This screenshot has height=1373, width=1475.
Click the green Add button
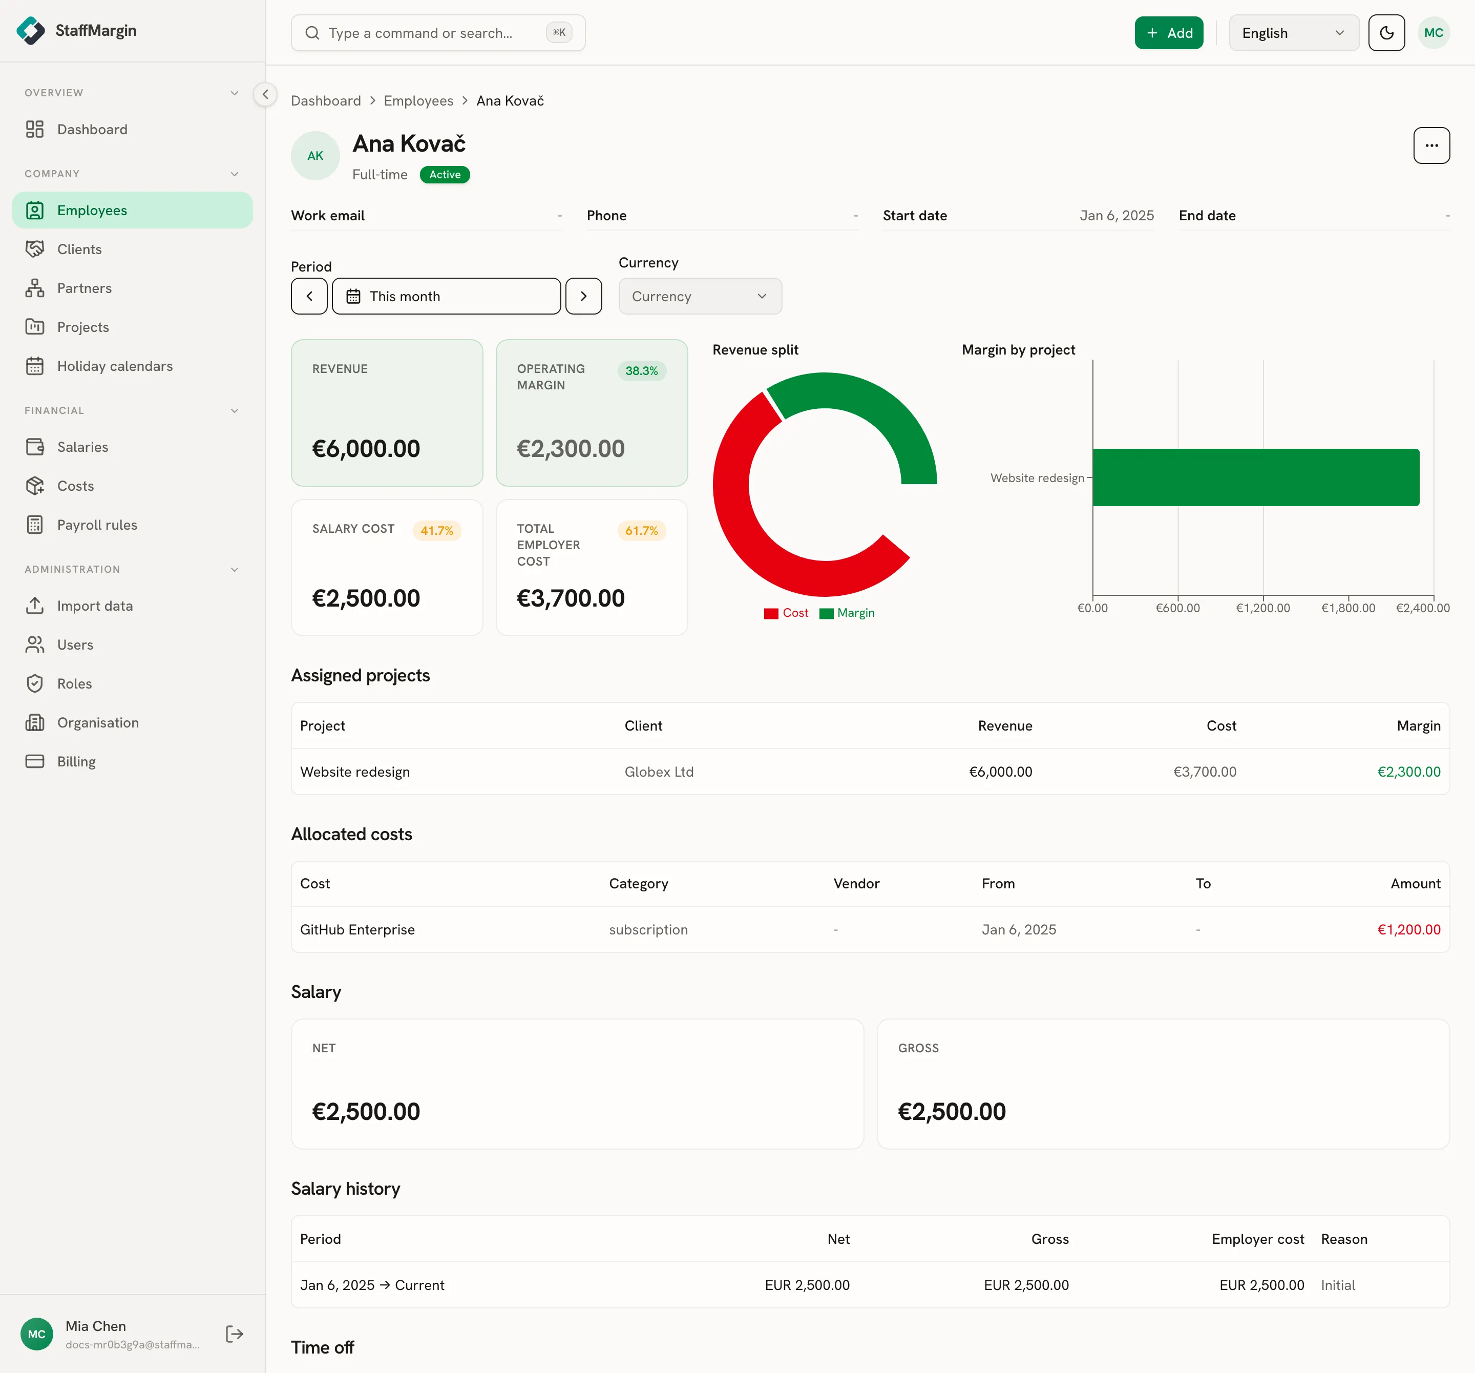(1169, 33)
